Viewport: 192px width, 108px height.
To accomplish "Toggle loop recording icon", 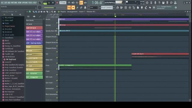I will (85, 3).
